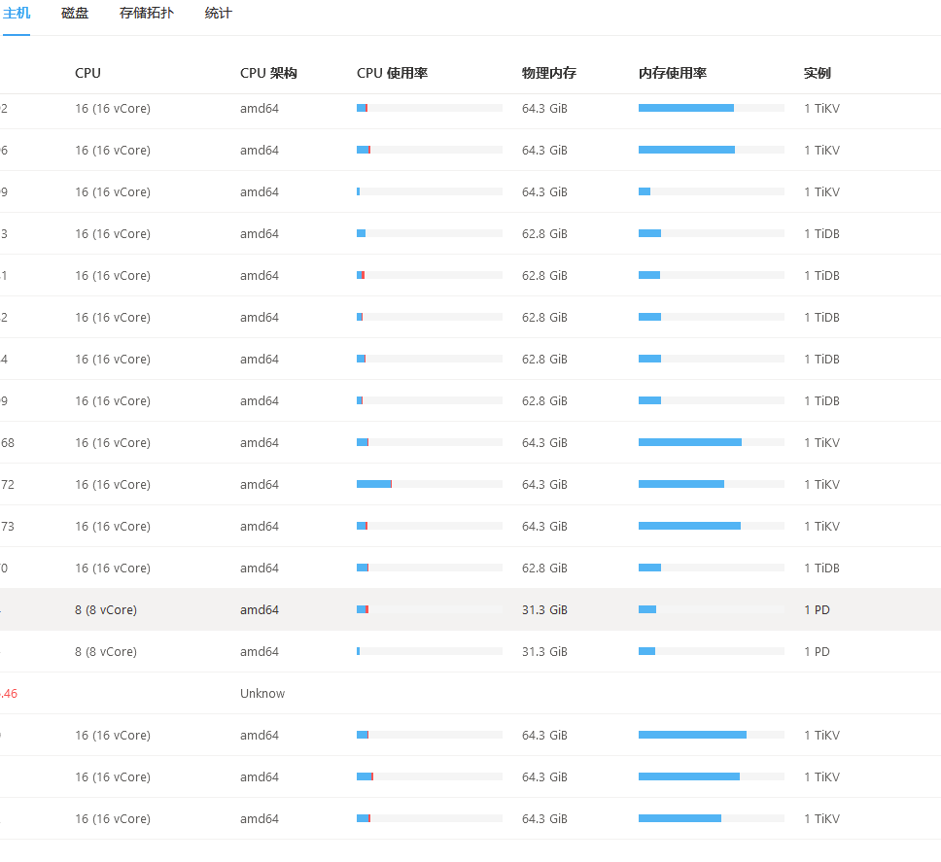Click CPU usage bar for host ending 72
The height and width of the screenshot is (862, 941).
click(430, 484)
